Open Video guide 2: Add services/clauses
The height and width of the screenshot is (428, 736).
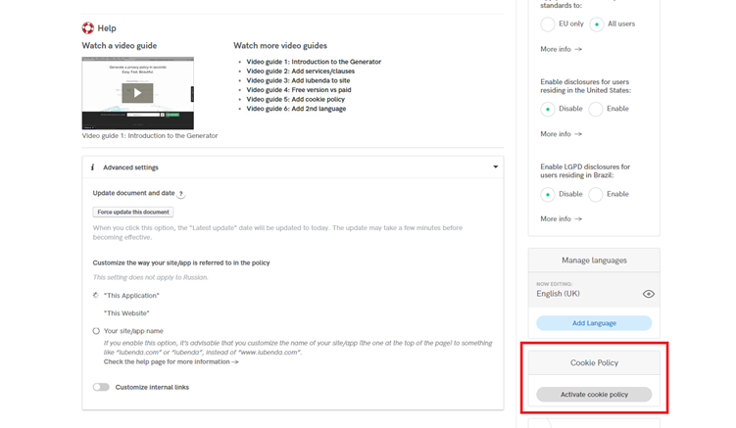coord(301,71)
